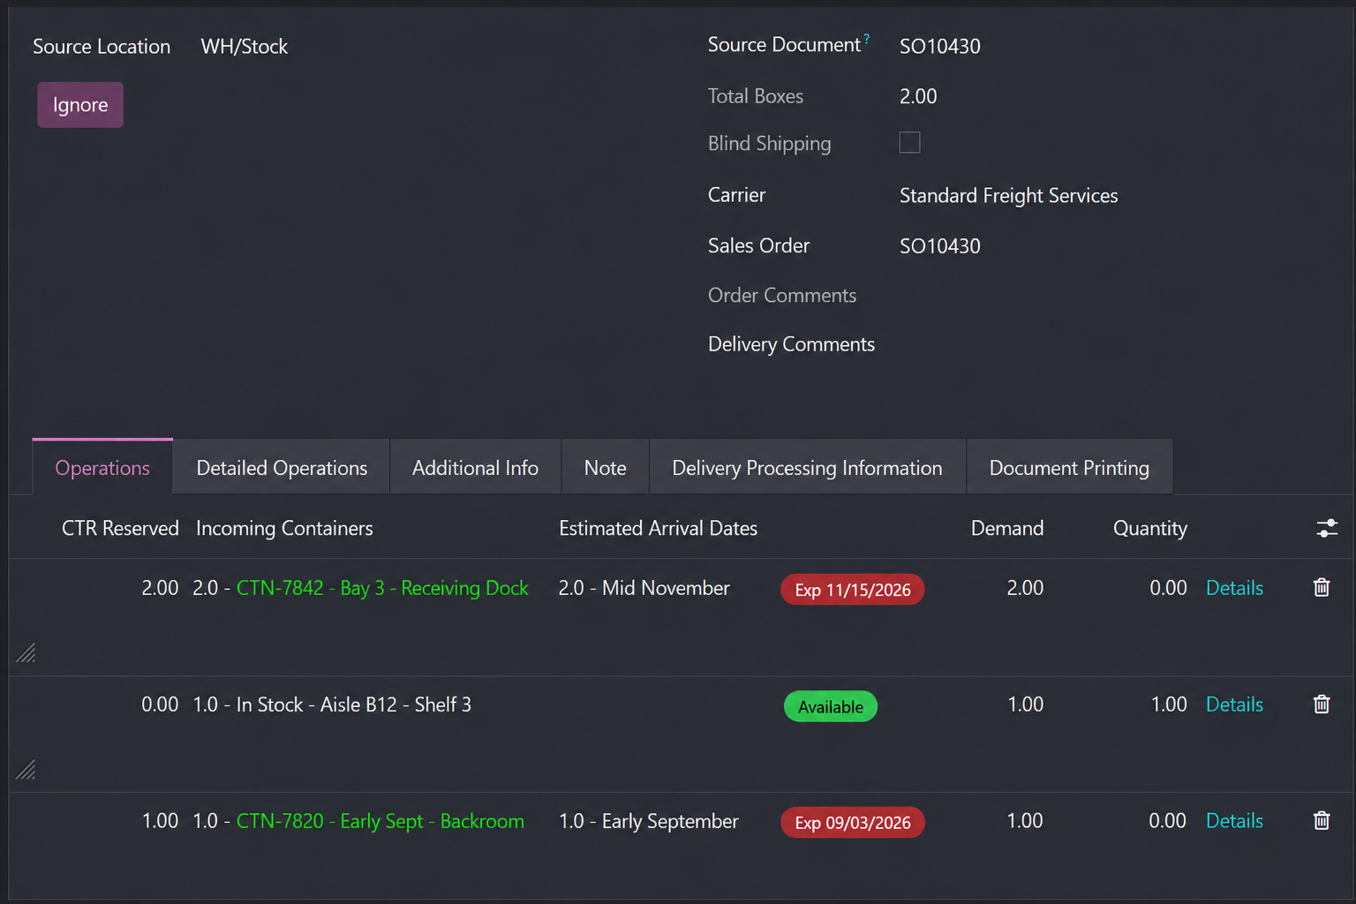Click the CTR Reserved column header
This screenshot has width=1356, height=904.
pos(120,528)
